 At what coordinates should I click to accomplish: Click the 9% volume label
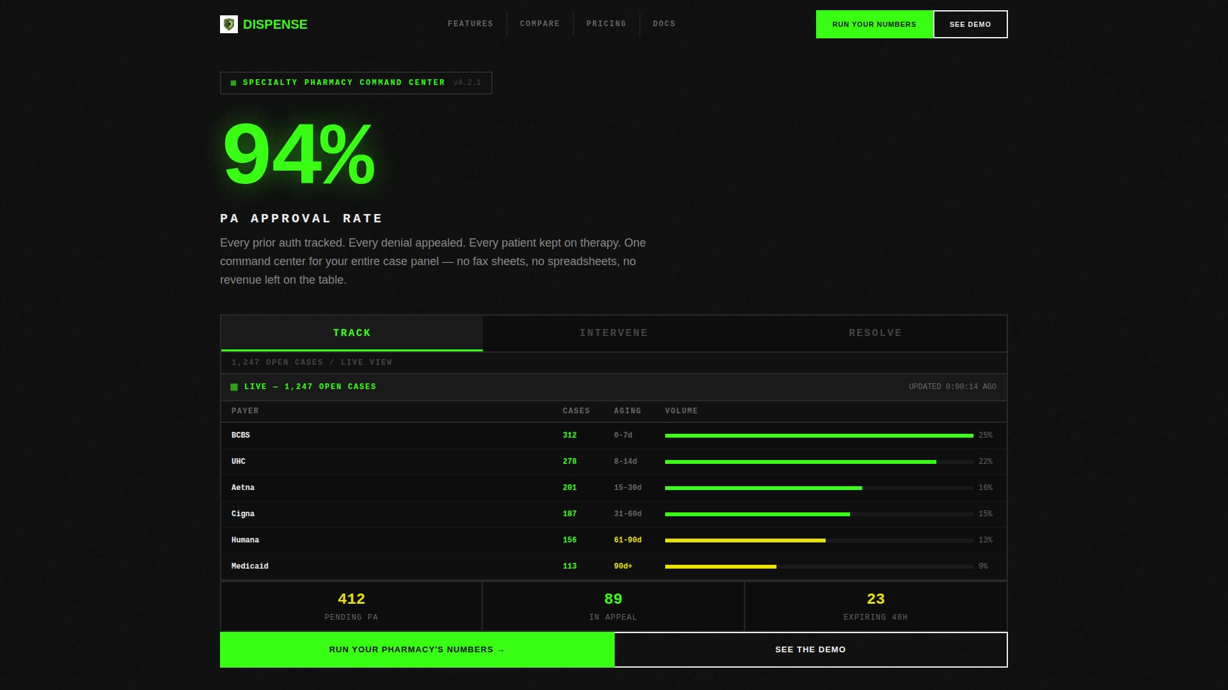983,566
